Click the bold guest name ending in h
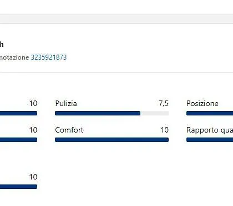The image size is (233, 206). 2,45
